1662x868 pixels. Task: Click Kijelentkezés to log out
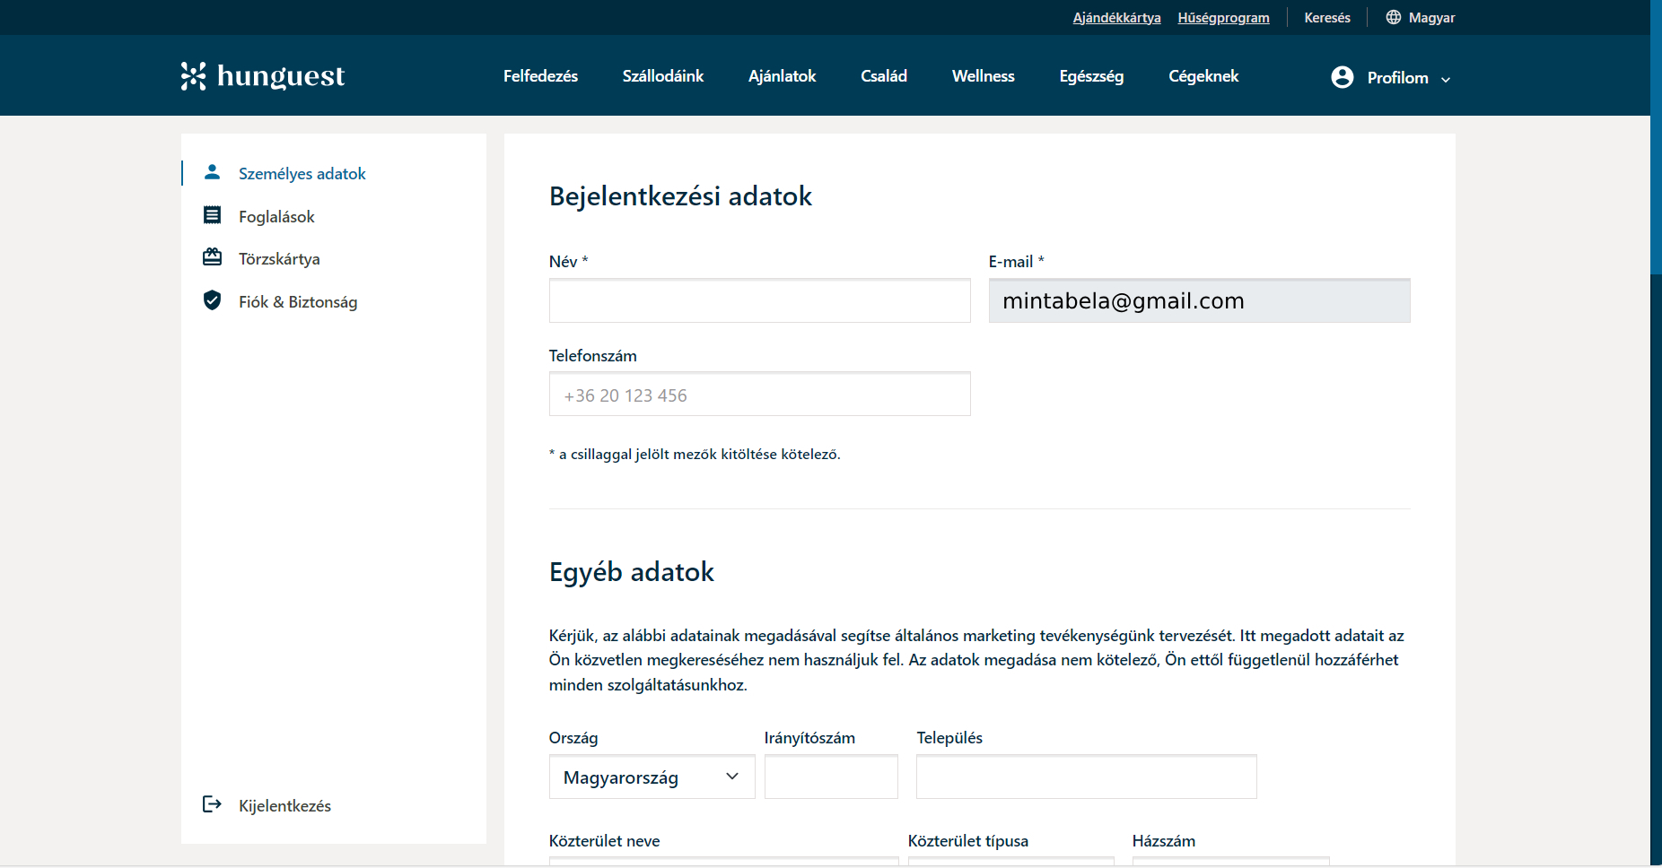pos(284,805)
